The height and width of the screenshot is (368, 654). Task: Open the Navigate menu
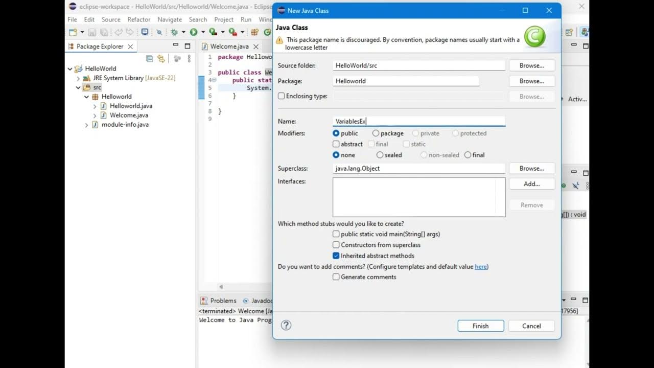point(170,19)
